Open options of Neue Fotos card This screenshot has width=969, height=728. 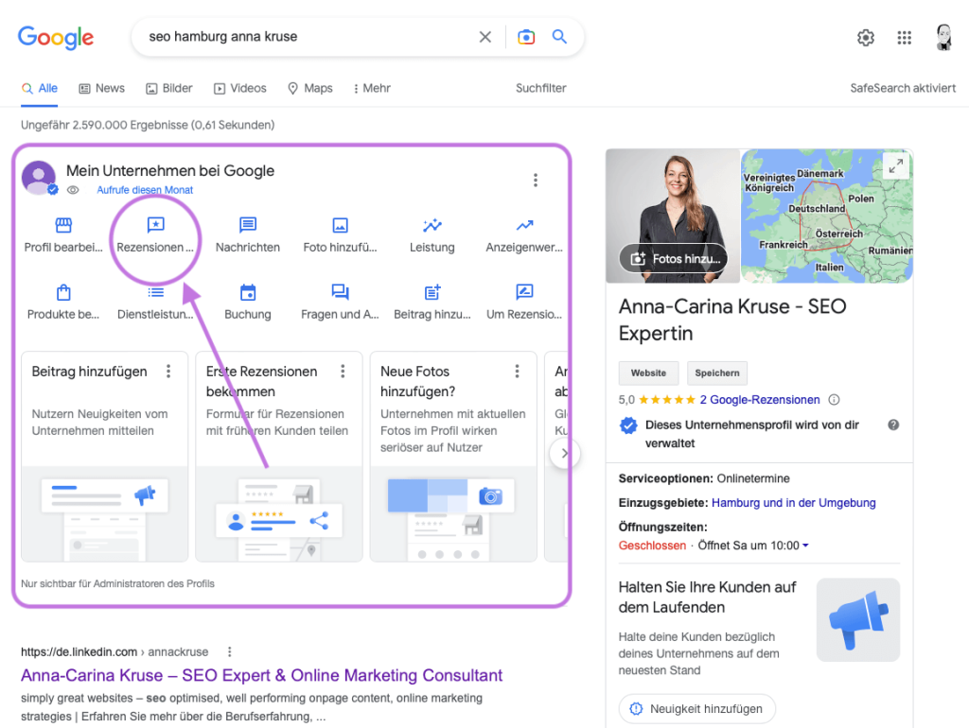(517, 372)
